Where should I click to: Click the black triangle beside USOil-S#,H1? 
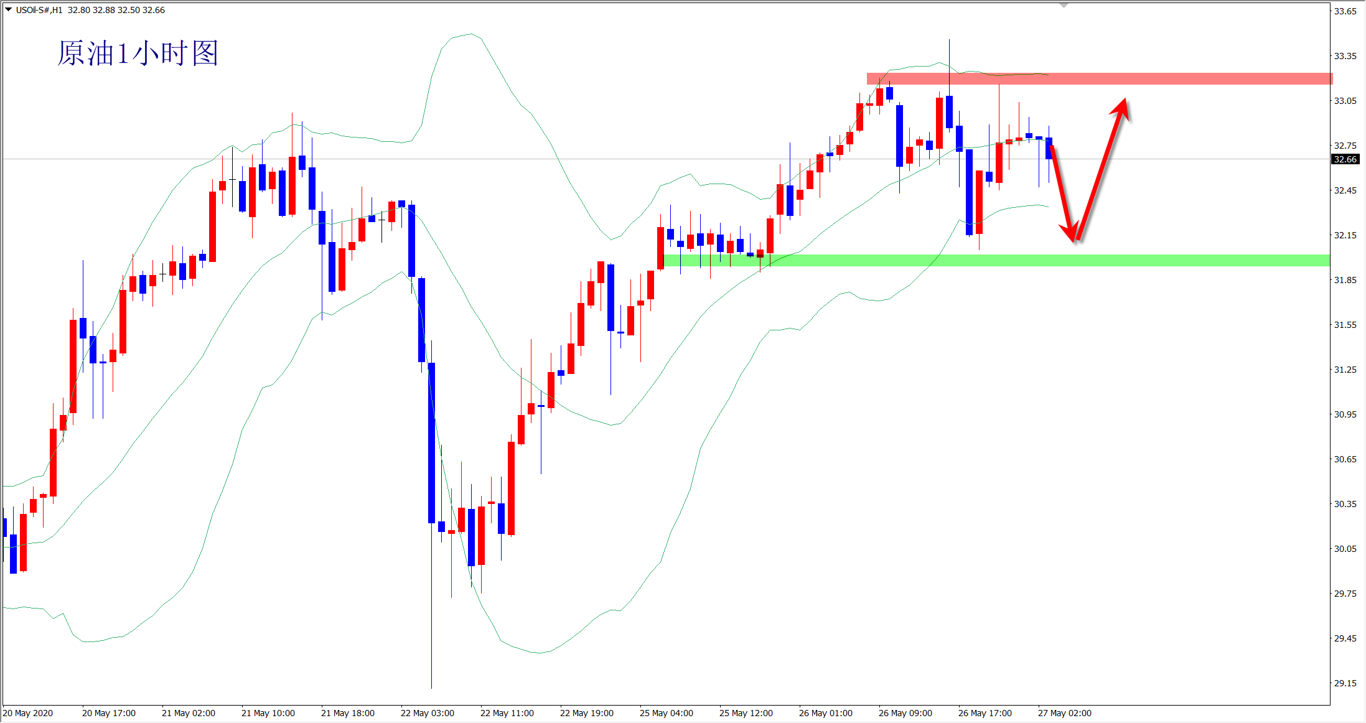point(9,9)
